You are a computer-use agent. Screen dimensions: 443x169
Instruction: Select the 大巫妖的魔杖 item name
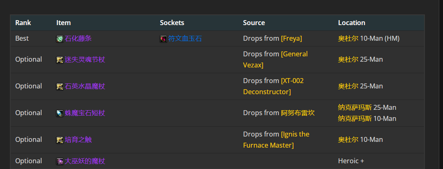(85, 161)
